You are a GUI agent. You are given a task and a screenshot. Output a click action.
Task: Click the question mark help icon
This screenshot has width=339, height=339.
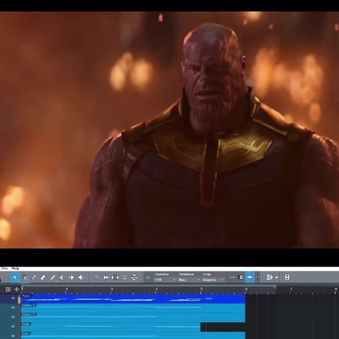96,277
